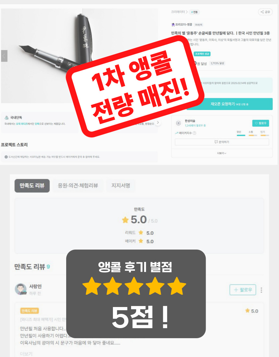This screenshot has width=279, height=357.
Task: Expand the review text via 더보기
Action: pos(26,354)
